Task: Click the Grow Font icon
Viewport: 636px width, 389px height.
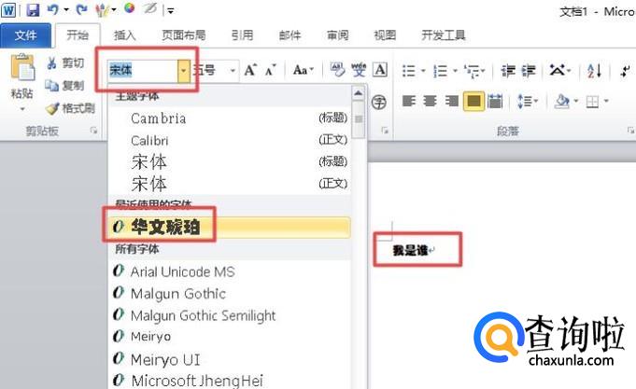Action: pos(250,70)
